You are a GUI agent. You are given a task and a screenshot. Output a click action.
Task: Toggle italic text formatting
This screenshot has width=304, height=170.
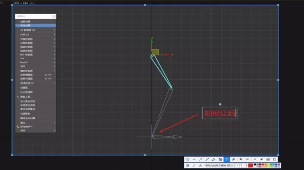click(x=194, y=165)
